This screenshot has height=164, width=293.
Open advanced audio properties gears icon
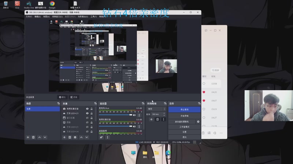pyautogui.click(x=101, y=137)
